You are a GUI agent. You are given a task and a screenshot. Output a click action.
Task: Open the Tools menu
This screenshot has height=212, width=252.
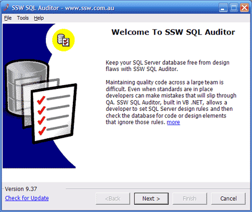[x=23, y=18]
